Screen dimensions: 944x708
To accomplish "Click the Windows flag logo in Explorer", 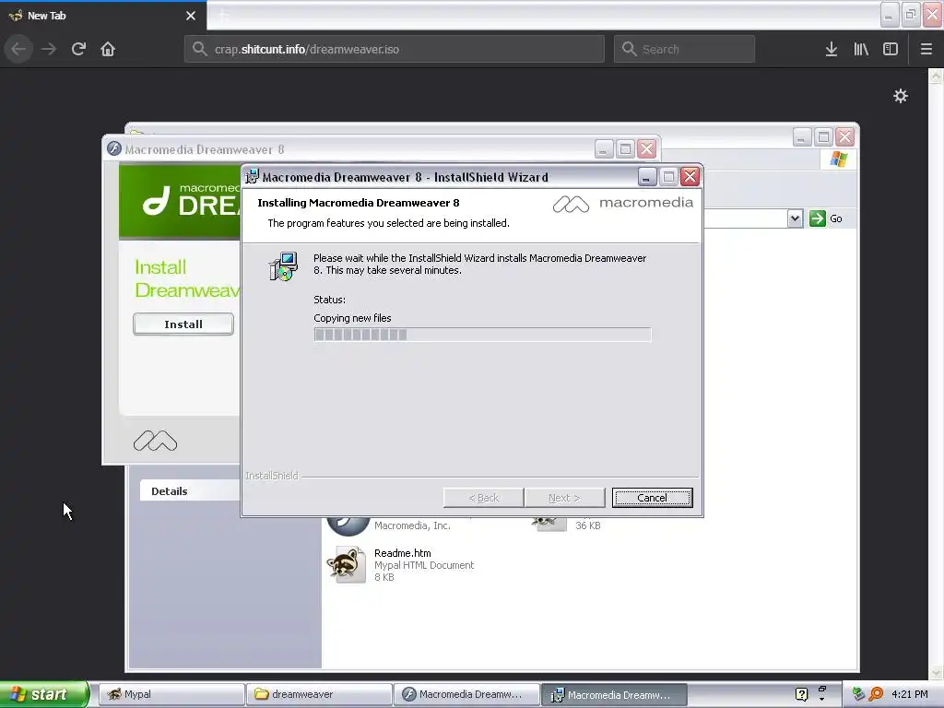I will [839, 159].
